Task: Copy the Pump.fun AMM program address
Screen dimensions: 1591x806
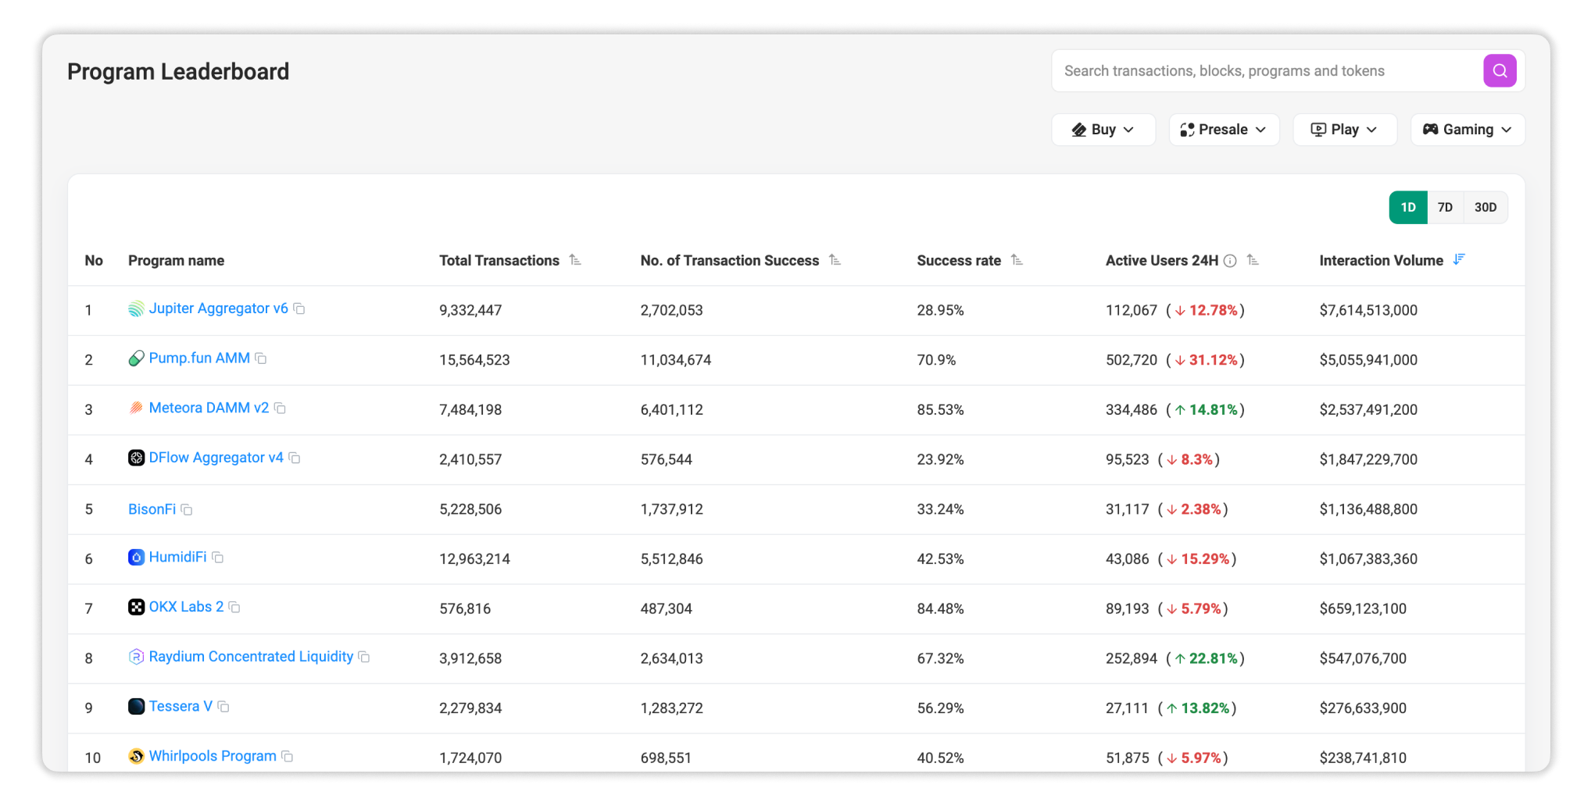Action: (x=262, y=358)
